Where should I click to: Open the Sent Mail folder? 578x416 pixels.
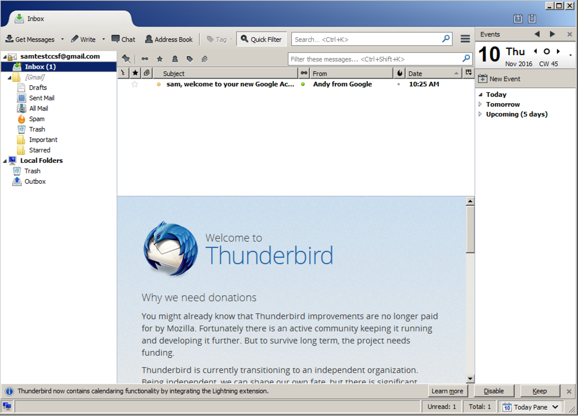42,98
